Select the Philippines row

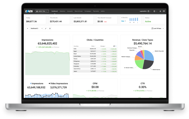click(x=95, y=61)
